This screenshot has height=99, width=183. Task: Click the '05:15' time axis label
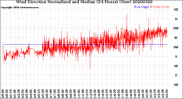click(39, 94)
